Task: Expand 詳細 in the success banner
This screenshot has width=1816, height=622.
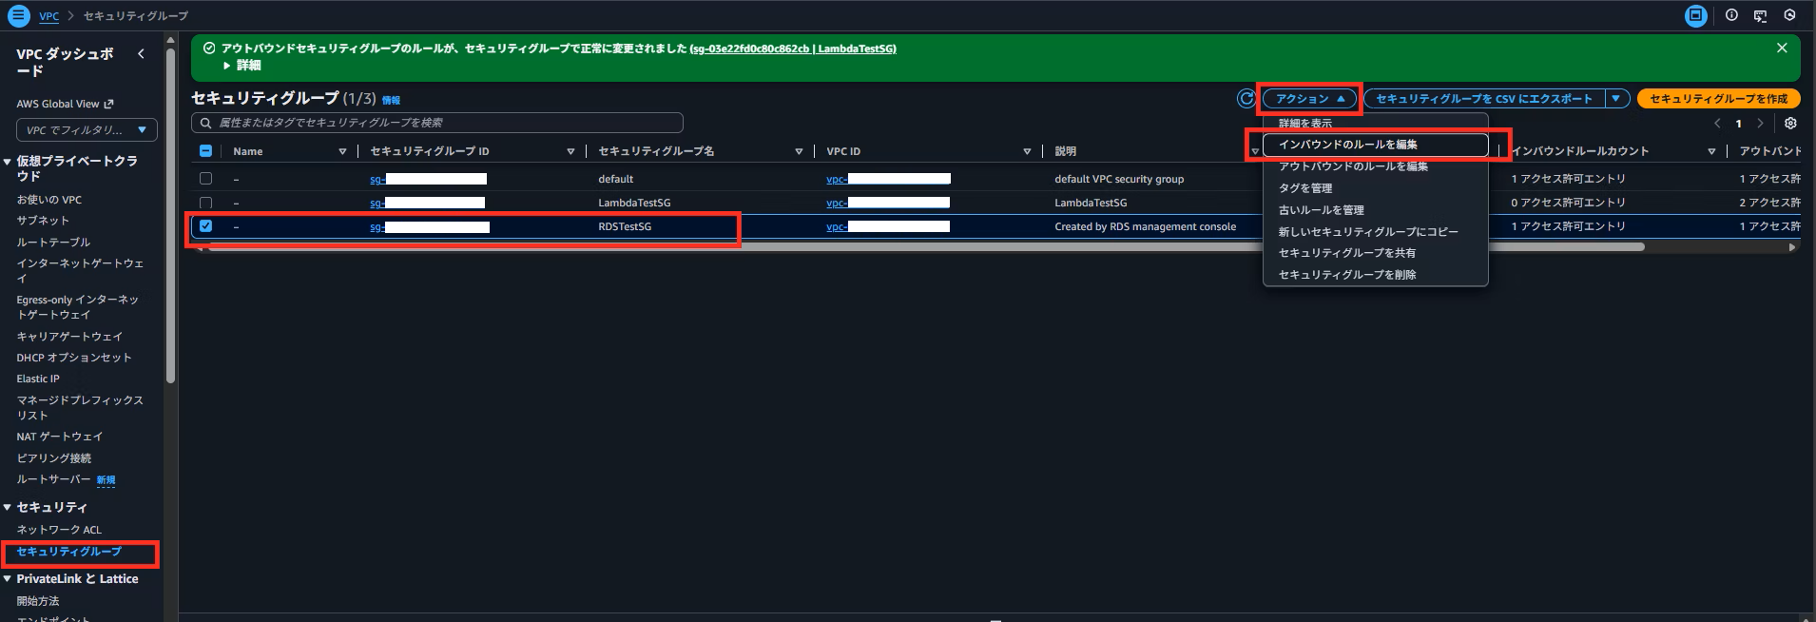Action: coord(242,66)
